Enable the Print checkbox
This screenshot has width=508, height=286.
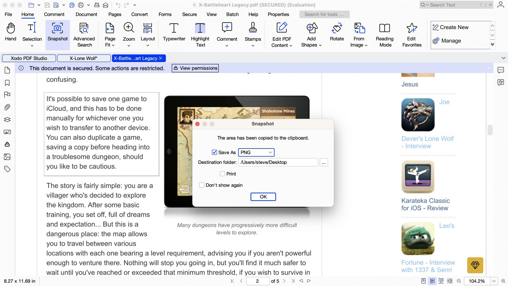[222, 174]
